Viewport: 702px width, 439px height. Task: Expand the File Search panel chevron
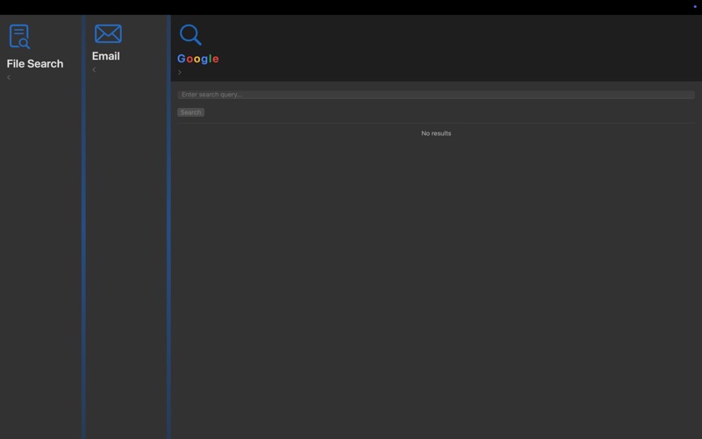coord(9,77)
